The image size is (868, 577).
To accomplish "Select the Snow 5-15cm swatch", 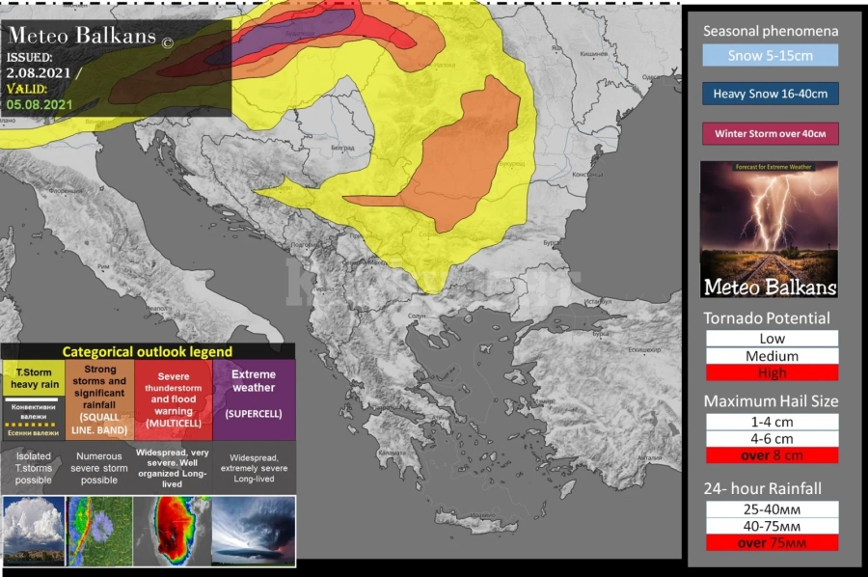I will (770, 55).
